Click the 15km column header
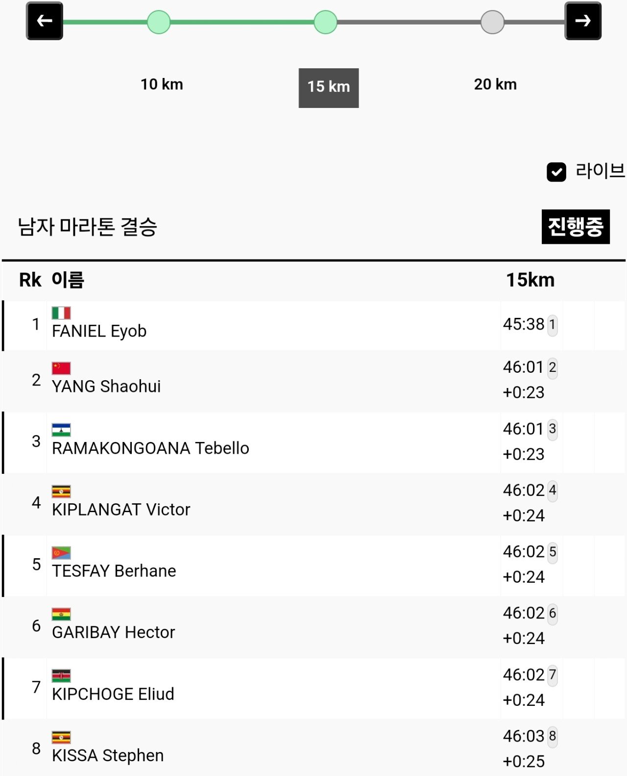Image resolution: width=627 pixels, height=776 pixels. [x=530, y=280]
